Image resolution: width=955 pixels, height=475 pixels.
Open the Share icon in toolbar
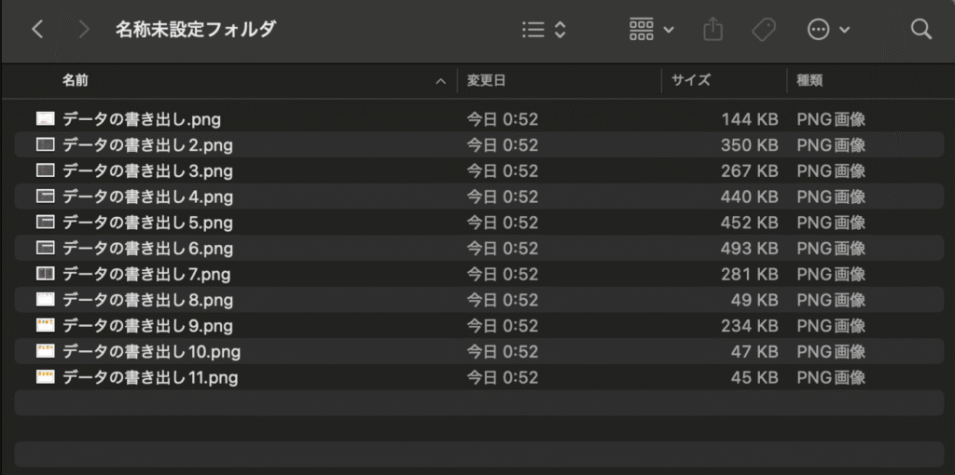tap(713, 29)
